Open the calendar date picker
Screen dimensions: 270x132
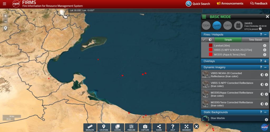[238, 25]
